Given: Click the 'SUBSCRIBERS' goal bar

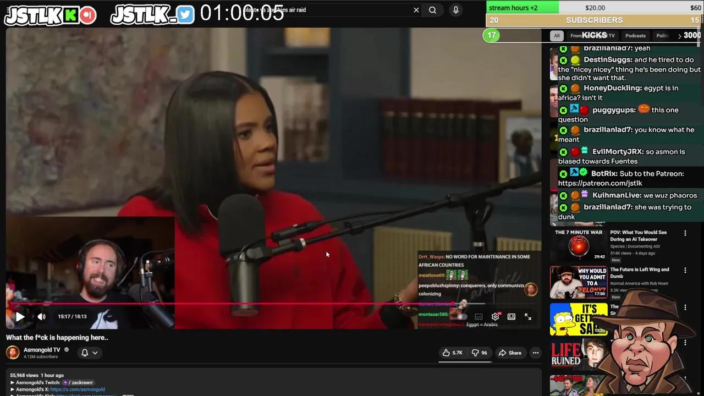Looking at the screenshot, I should point(595,20).
